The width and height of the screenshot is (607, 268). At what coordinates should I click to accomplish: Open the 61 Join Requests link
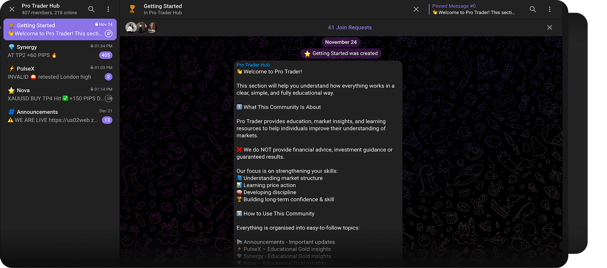tap(350, 27)
